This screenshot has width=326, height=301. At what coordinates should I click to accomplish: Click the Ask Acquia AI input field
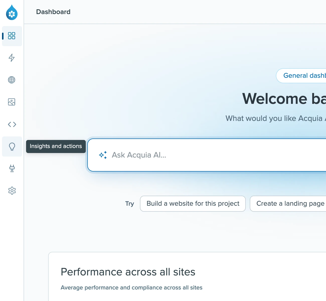(207, 155)
